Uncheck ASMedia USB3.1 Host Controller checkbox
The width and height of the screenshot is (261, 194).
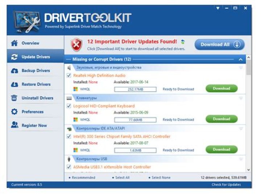click(69, 167)
